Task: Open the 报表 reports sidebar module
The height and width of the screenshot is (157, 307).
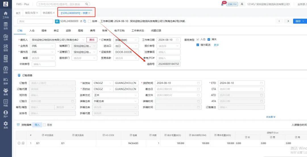Action: tap(6, 81)
